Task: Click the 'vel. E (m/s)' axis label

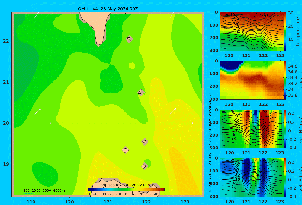Action: pyautogui.click(x=300, y=178)
